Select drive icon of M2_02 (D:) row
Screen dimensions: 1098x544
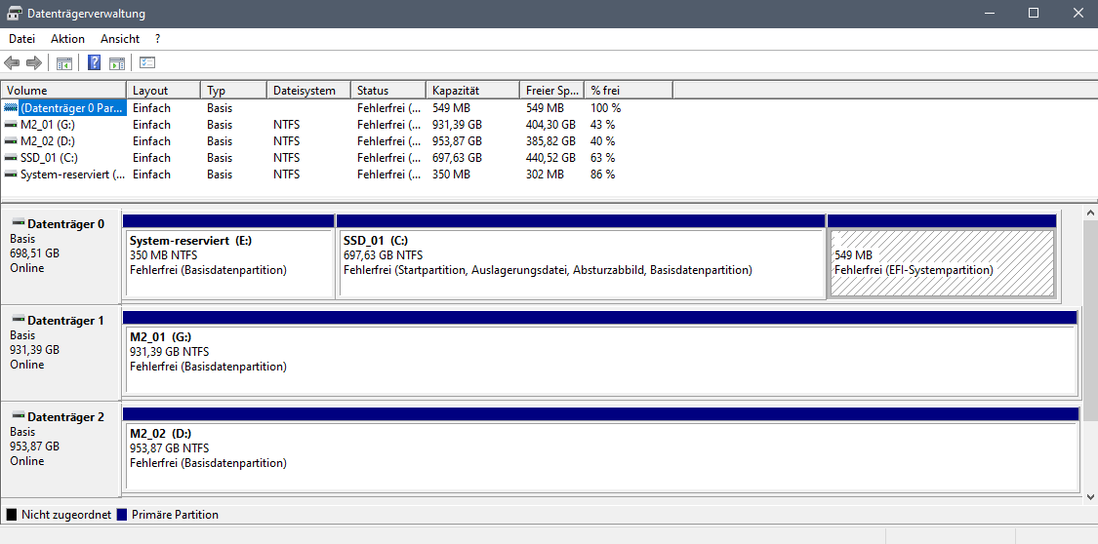coord(11,141)
